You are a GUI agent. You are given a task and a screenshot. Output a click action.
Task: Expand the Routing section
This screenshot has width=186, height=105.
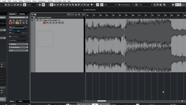click(x=18, y=44)
